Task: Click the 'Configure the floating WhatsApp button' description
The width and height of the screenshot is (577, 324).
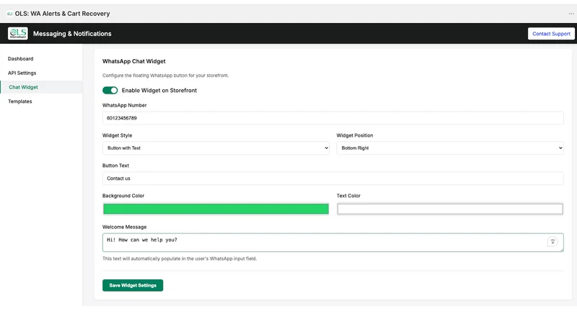Action: coord(166,76)
